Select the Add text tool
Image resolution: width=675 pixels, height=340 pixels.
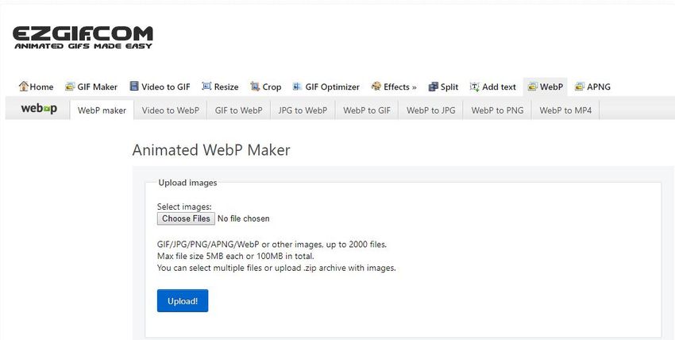[492, 87]
